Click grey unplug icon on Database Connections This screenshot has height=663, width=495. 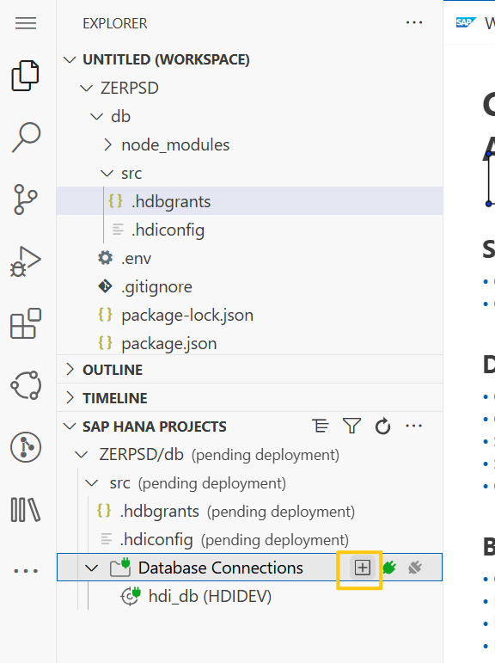415,568
